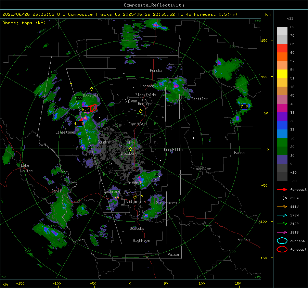Select the white 09EA arrow in legend
This screenshot has height=288, width=308.
point(282,198)
